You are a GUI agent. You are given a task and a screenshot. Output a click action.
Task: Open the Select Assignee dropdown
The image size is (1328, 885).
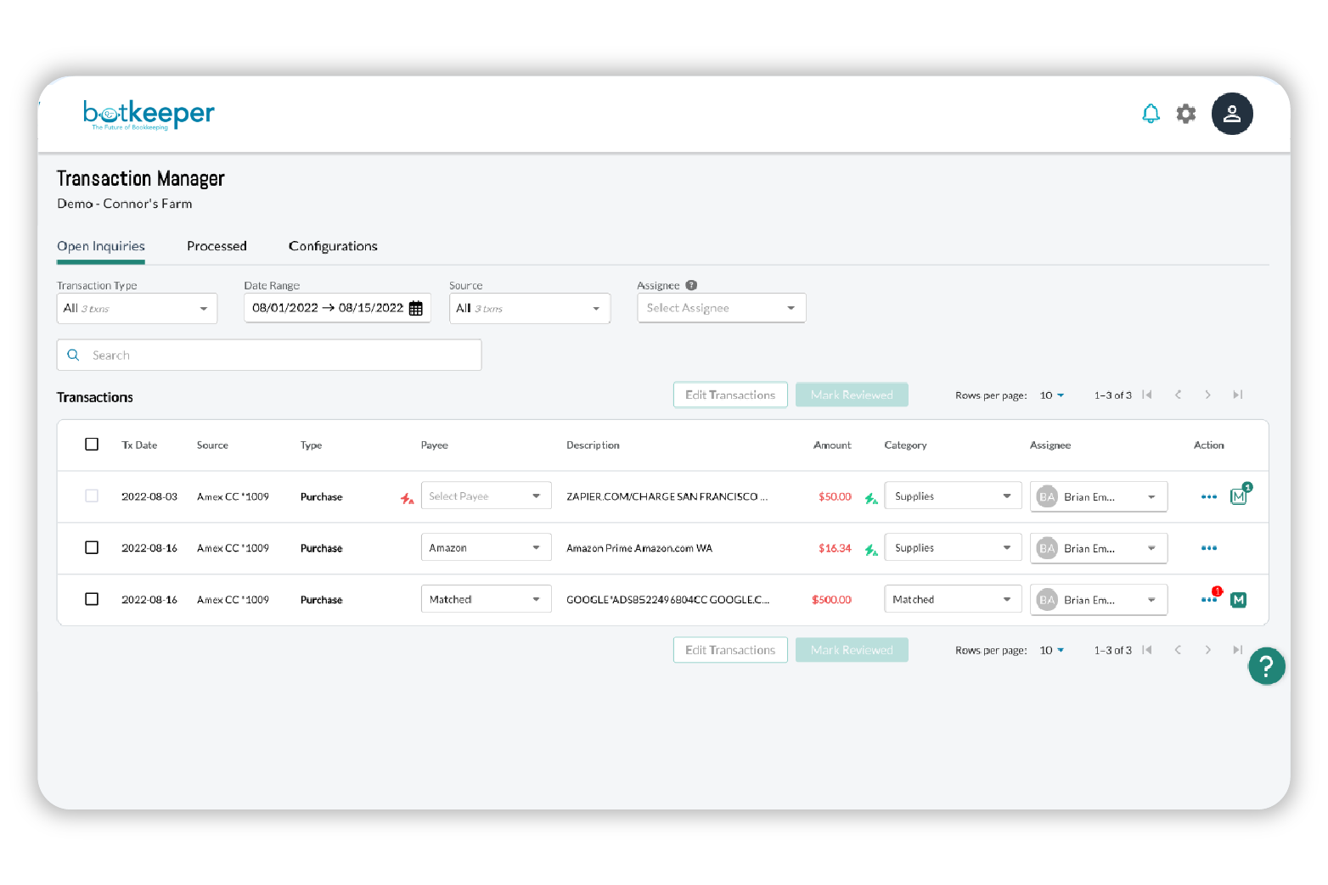pos(721,307)
